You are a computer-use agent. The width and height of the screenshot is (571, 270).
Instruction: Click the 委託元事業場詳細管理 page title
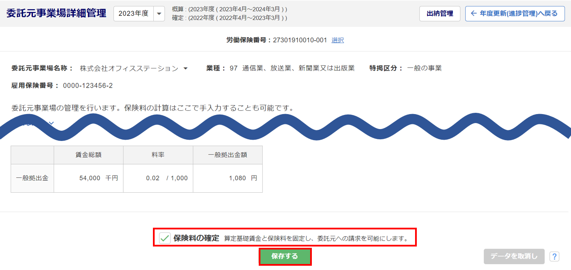pyautogui.click(x=56, y=13)
